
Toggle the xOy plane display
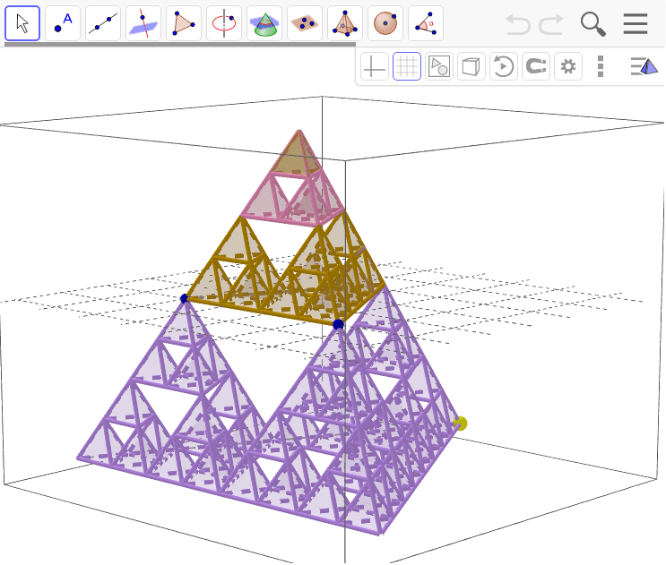coord(438,66)
